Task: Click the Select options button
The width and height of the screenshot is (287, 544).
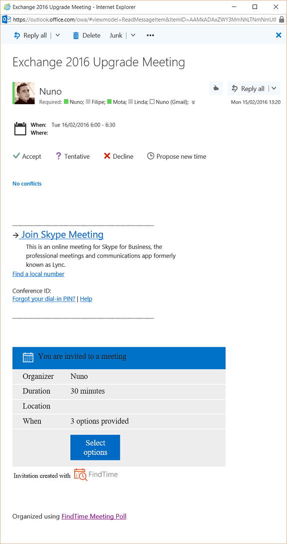Action: (95, 447)
